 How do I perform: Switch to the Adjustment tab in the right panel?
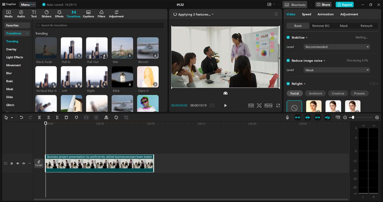click(349, 14)
